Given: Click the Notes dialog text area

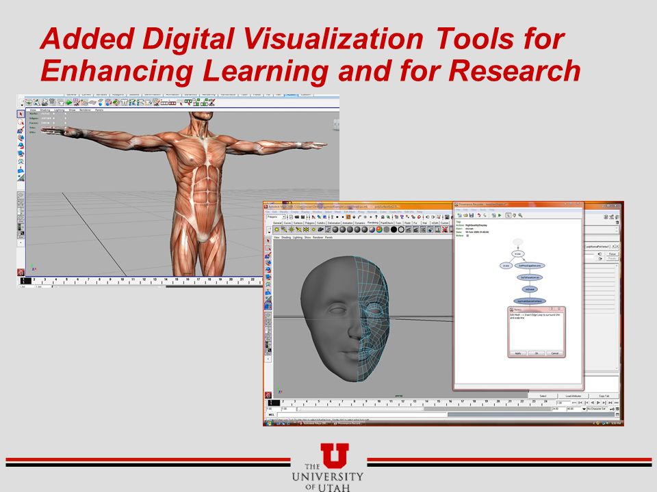Looking at the screenshot, I should (x=537, y=331).
